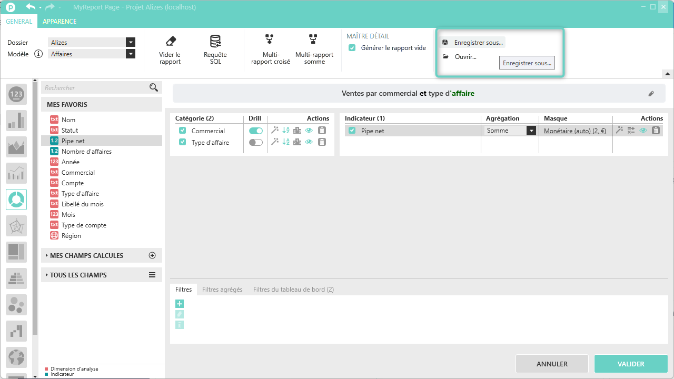This screenshot has width=674, height=379.
Task: Click in the Rechercher search field
Action: click(95, 88)
